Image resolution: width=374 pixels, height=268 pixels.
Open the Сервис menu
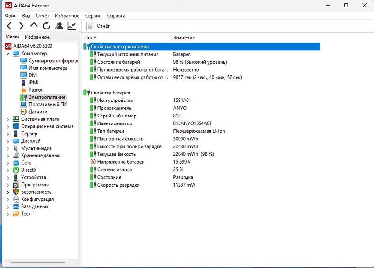(x=93, y=16)
